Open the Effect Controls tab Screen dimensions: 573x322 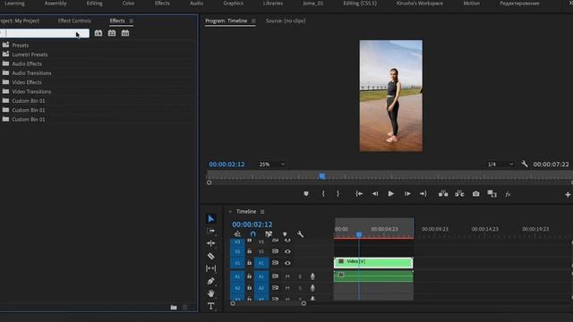point(74,21)
